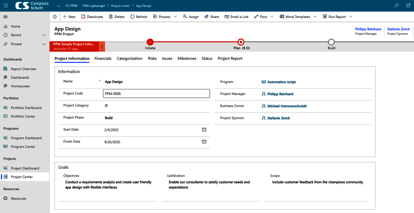Open the Start Date calendar picker

pos(204,129)
